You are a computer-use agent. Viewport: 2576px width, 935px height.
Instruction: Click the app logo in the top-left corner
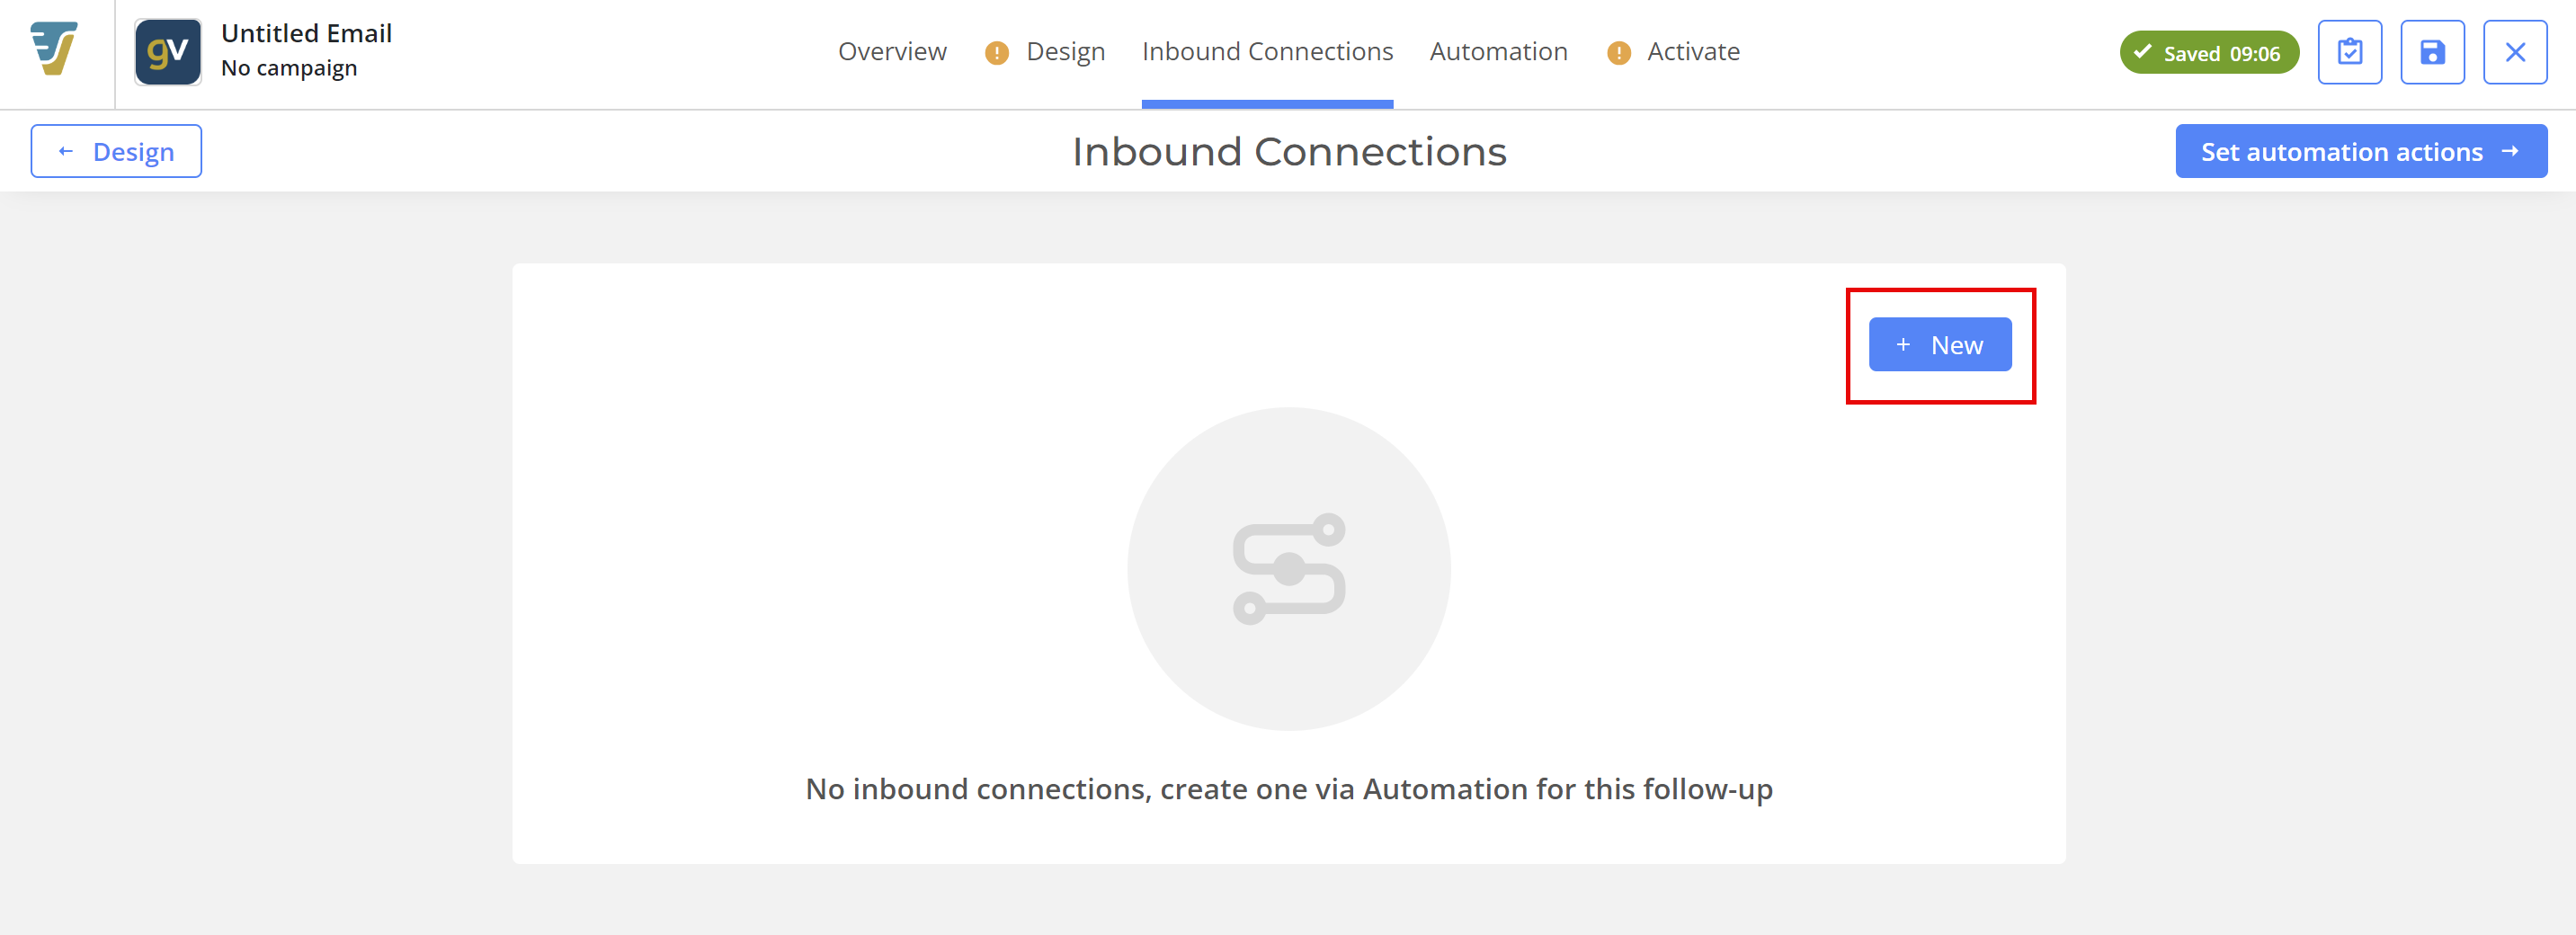pyautogui.click(x=54, y=49)
